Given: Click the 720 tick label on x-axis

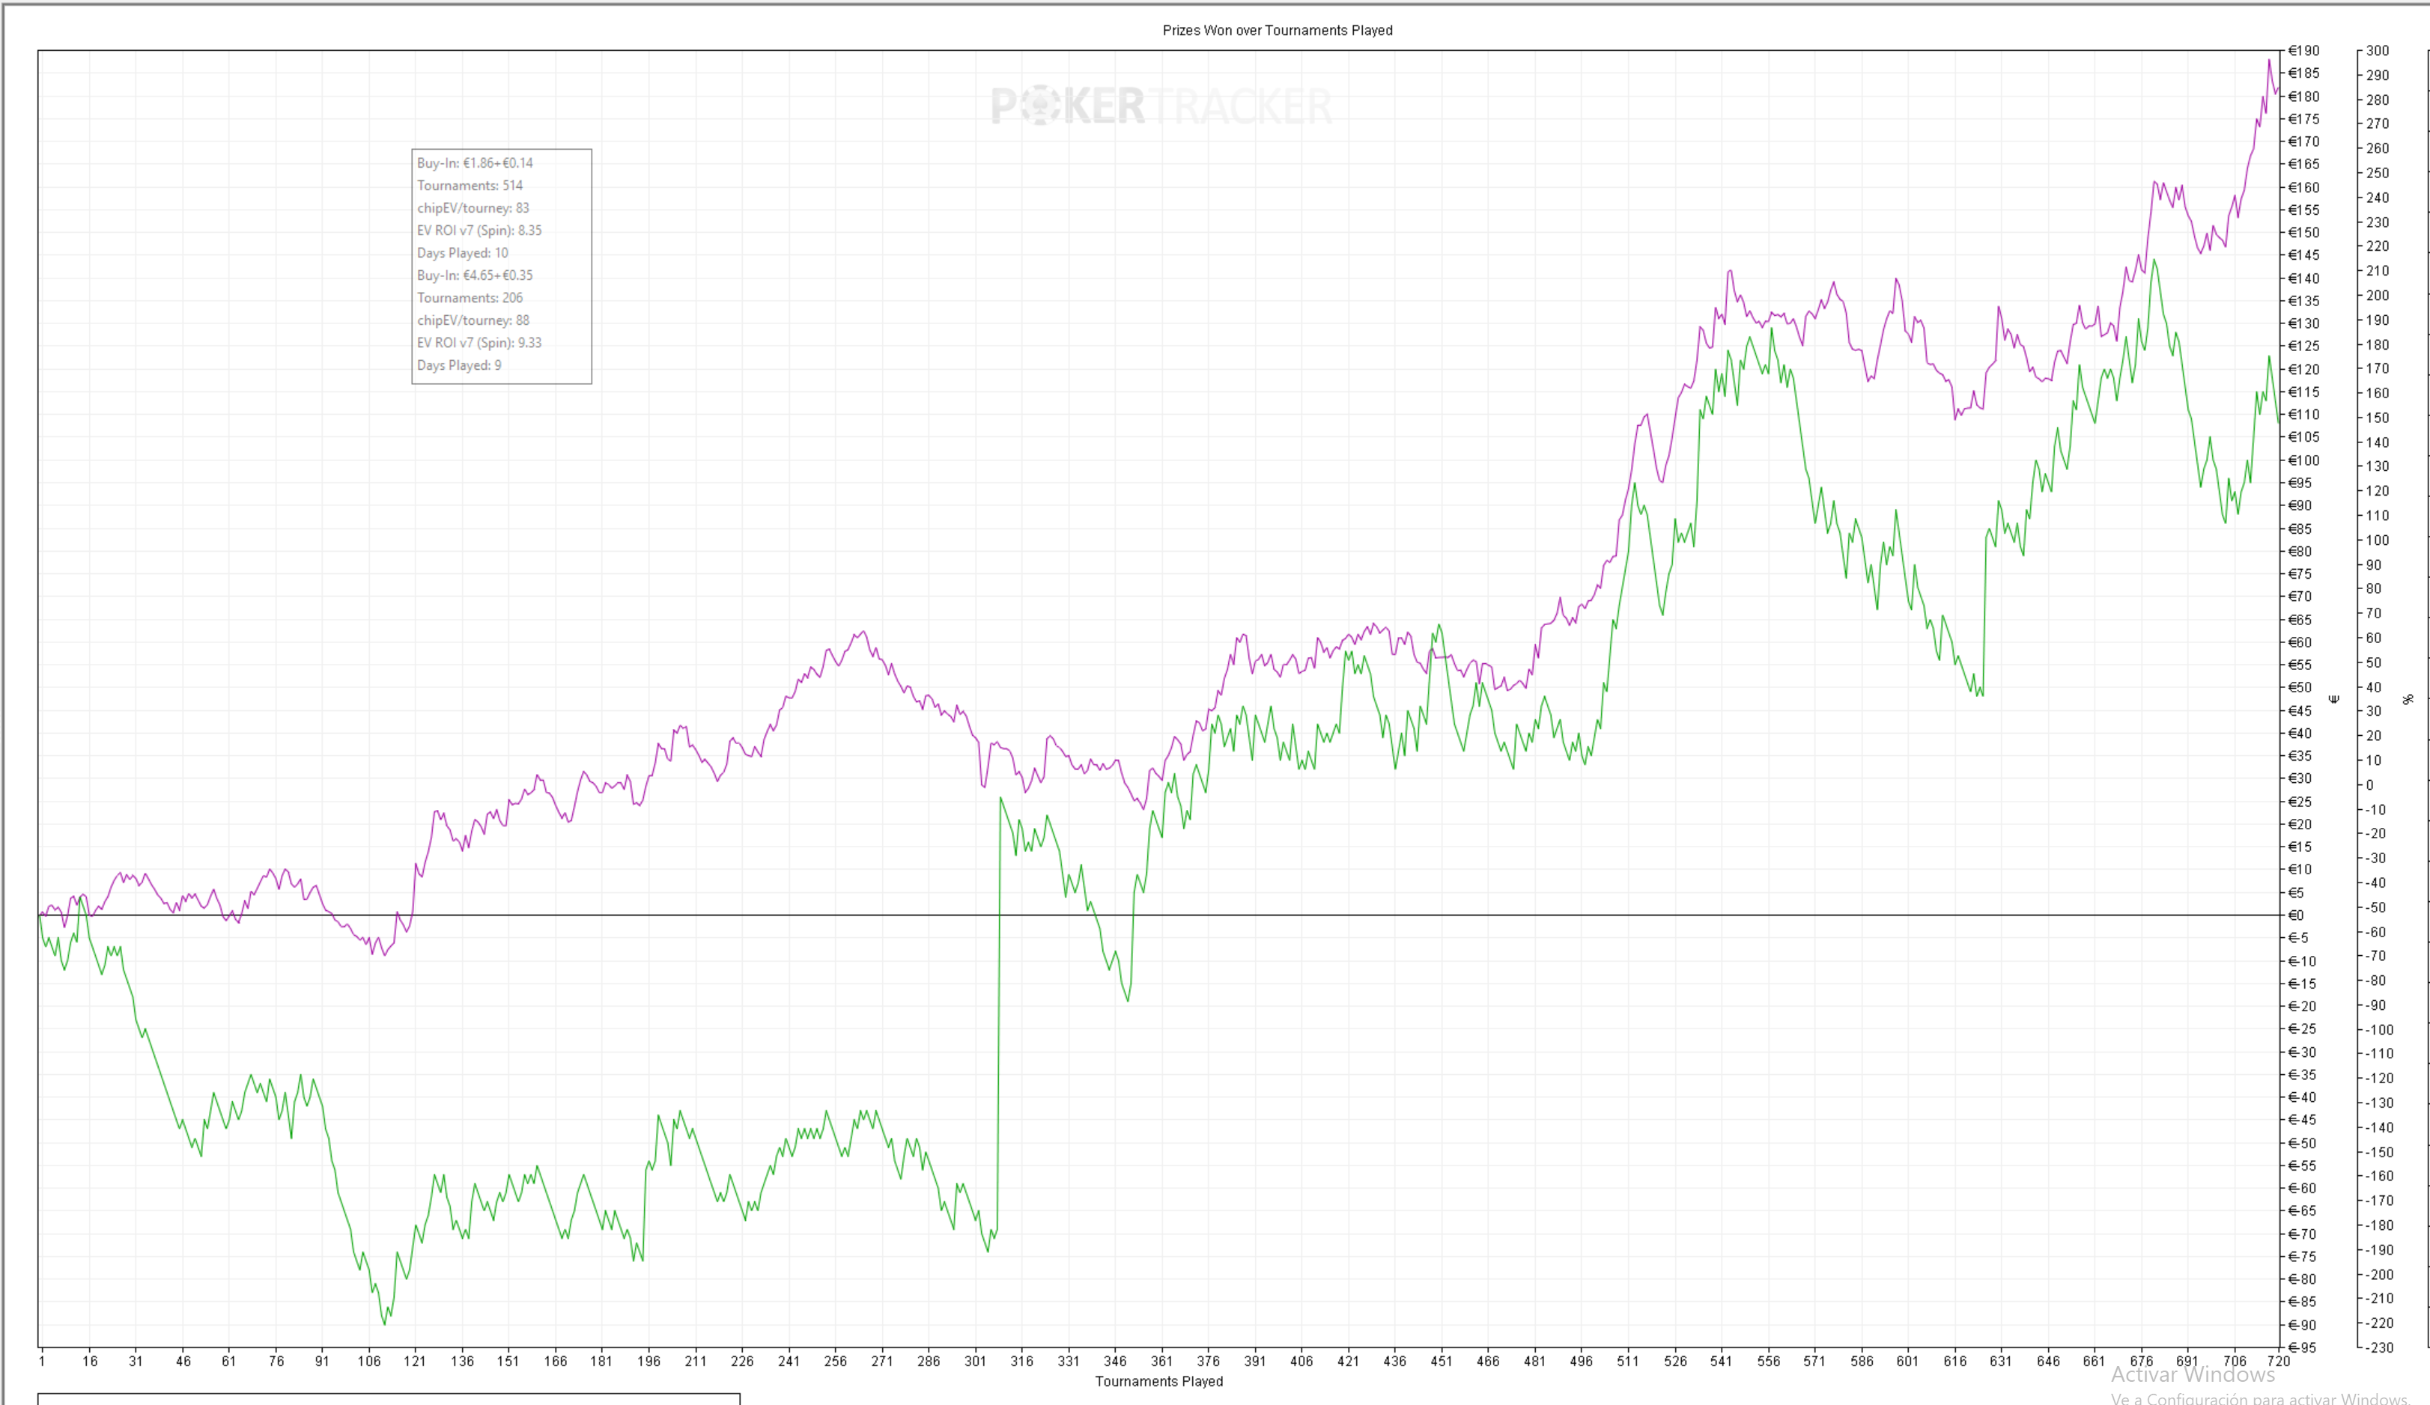Looking at the screenshot, I should pos(2279,1361).
